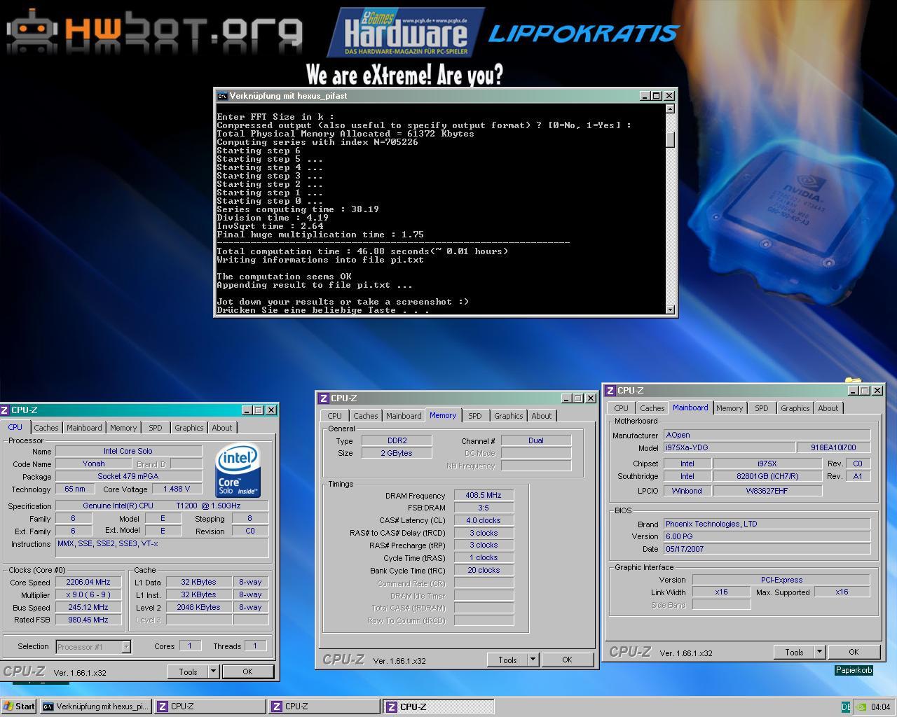The image size is (897, 717).
Task: Click Tools button in Memory window
Action: point(507,660)
